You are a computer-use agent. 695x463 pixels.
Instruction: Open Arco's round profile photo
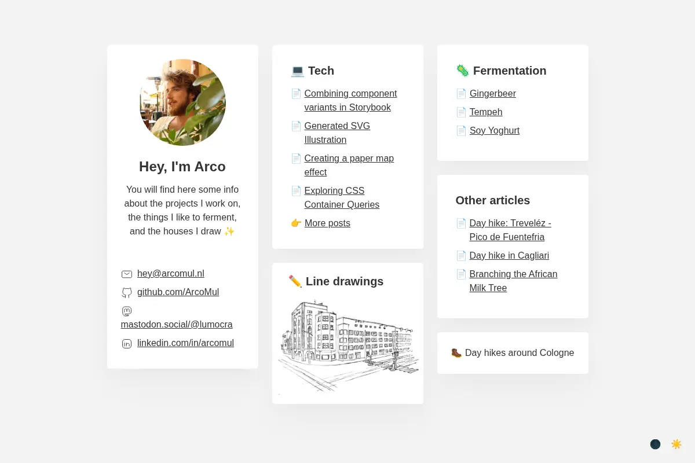coord(182,102)
